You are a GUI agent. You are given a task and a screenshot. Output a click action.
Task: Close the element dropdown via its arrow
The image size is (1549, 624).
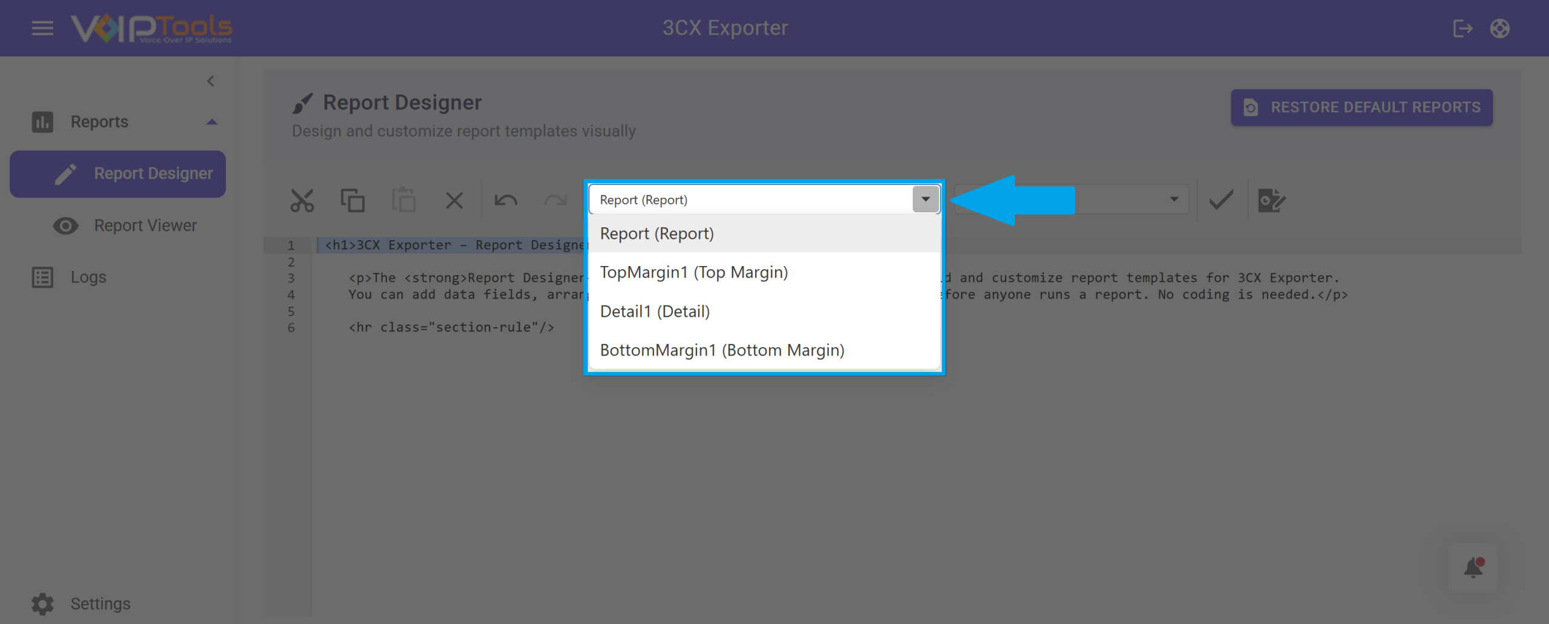pyautogui.click(x=926, y=200)
